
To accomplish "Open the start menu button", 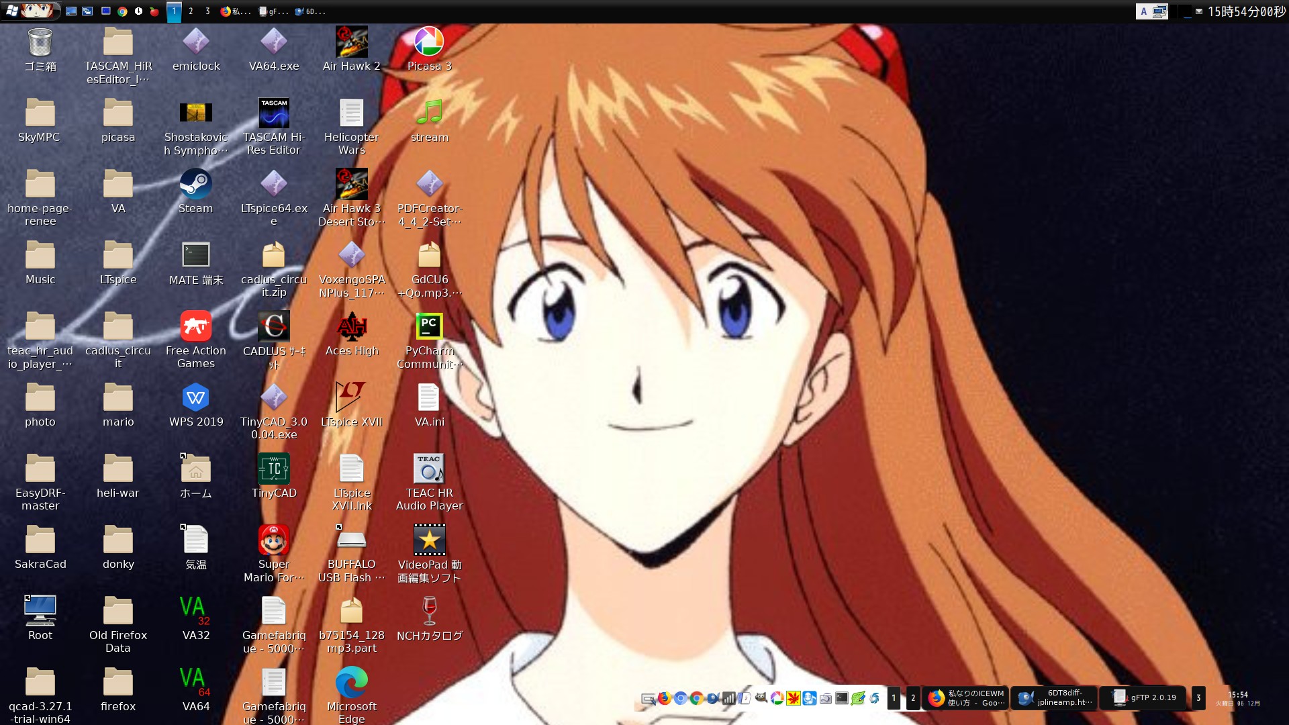I will [x=31, y=11].
